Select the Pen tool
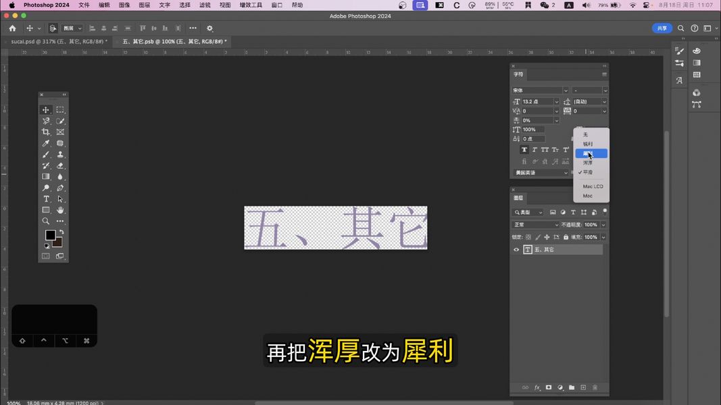 pyautogui.click(x=60, y=188)
